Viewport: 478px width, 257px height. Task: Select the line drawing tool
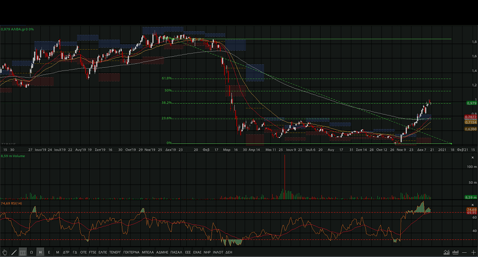pos(14,252)
